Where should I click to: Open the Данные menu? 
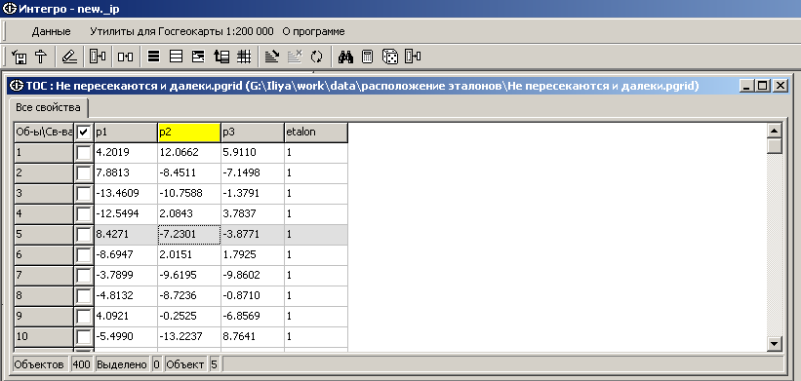click(x=51, y=31)
